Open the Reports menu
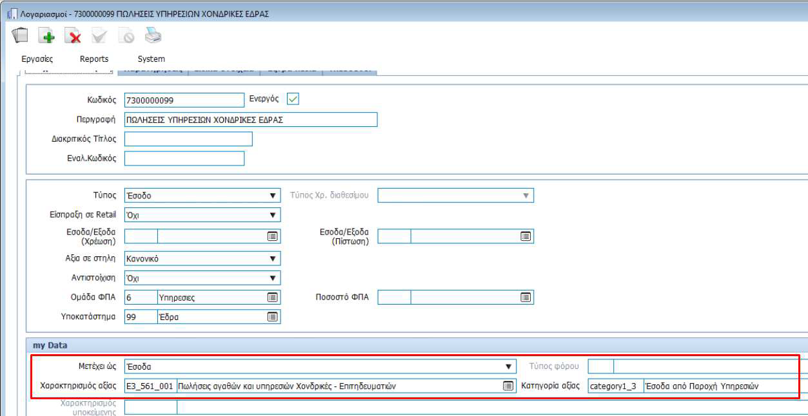Screen dimensions: 808x416 point(94,58)
